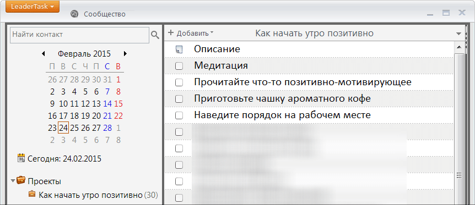This screenshot has width=475, height=205.
Task: Open the Сообщество chat icon
Action: [x=74, y=14]
